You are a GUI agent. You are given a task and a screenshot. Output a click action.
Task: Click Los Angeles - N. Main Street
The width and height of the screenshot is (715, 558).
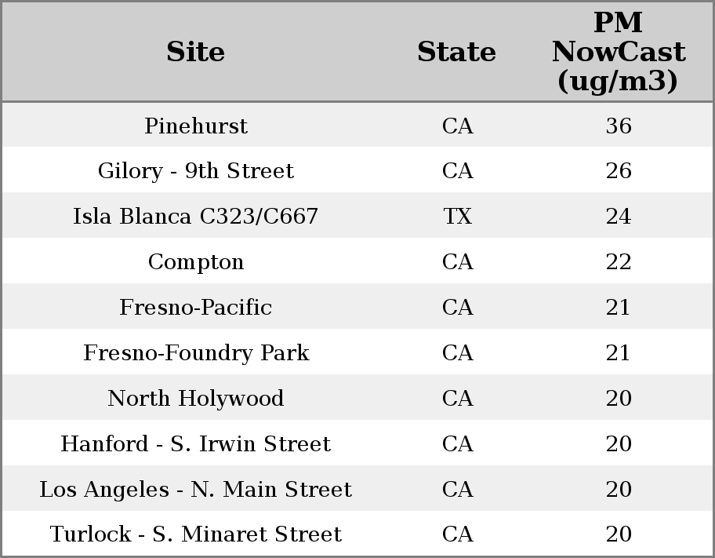click(x=196, y=489)
